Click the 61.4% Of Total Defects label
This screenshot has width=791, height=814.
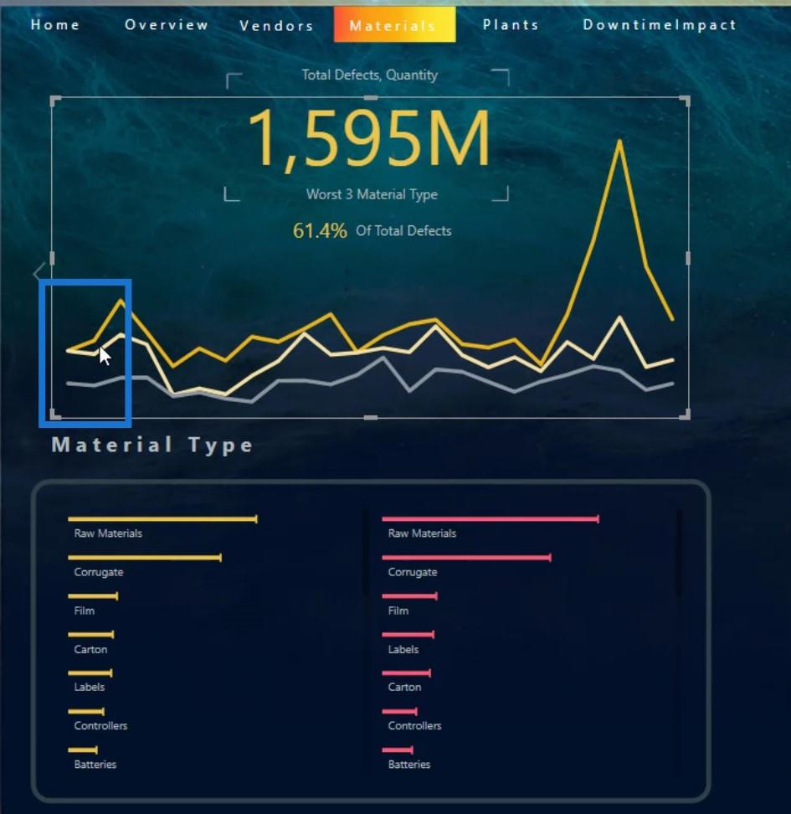click(x=372, y=230)
